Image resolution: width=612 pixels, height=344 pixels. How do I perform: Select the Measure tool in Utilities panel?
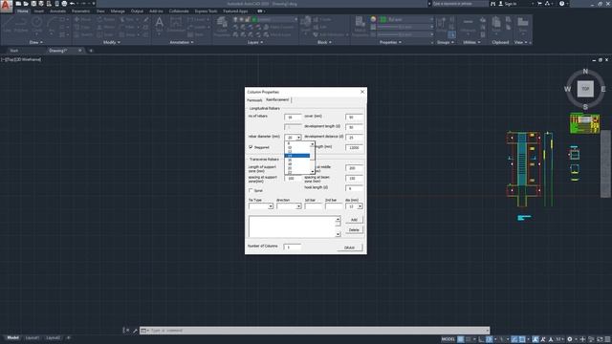[x=468, y=25]
